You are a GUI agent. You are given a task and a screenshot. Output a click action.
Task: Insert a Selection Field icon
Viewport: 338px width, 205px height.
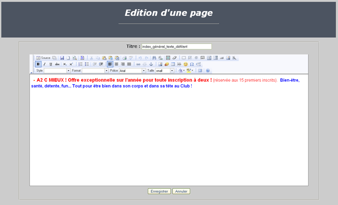[x=215, y=58]
